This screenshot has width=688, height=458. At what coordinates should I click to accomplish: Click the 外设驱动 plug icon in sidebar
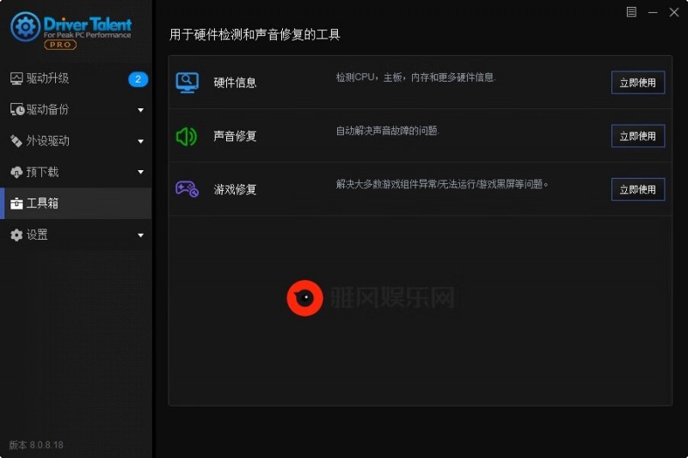(x=16, y=141)
